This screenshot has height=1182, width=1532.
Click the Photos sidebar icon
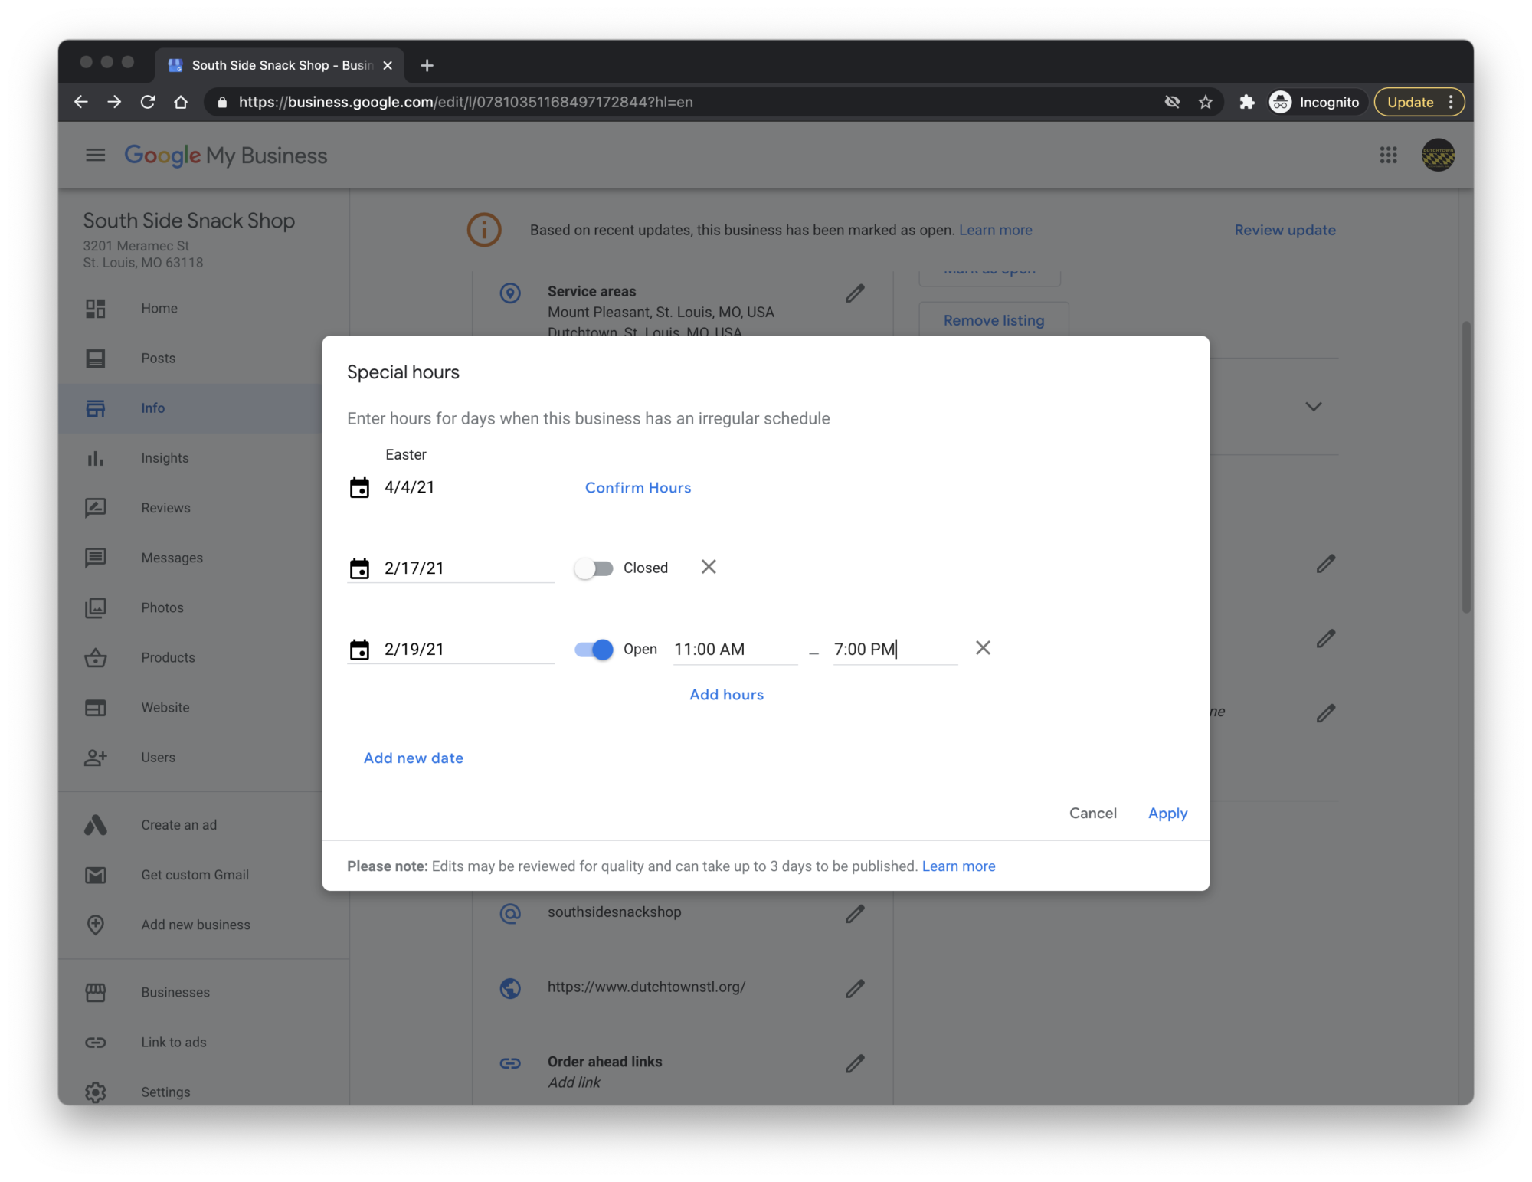point(95,608)
